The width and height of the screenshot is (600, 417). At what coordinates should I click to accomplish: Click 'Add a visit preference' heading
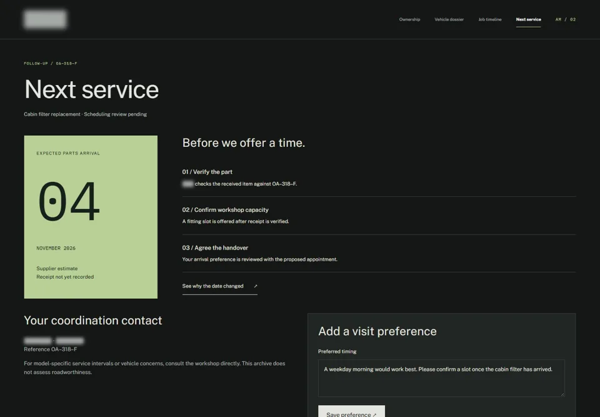[x=377, y=331]
